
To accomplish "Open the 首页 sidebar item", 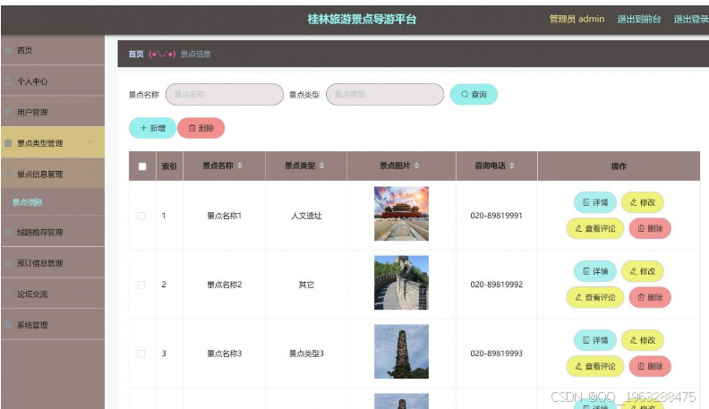I will (53, 50).
